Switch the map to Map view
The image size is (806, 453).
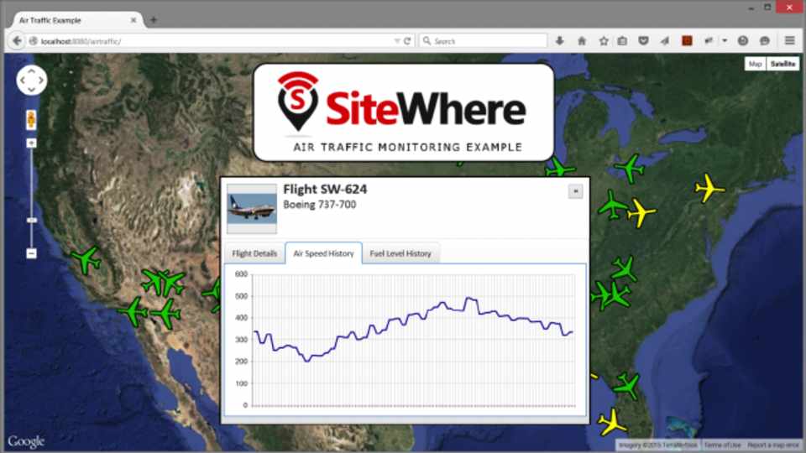[756, 64]
